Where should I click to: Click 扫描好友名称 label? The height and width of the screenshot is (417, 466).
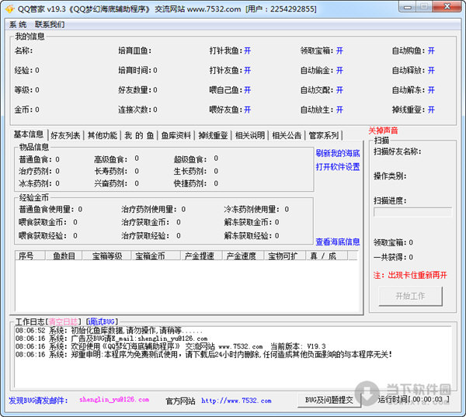pyautogui.click(x=398, y=151)
